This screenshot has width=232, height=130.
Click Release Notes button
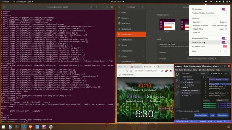click(x=222, y=115)
